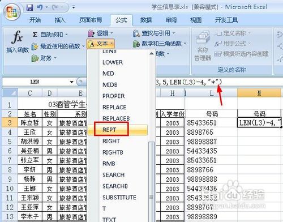
Task: Collapse the 文本 functions dropdown
Action: pos(101,44)
